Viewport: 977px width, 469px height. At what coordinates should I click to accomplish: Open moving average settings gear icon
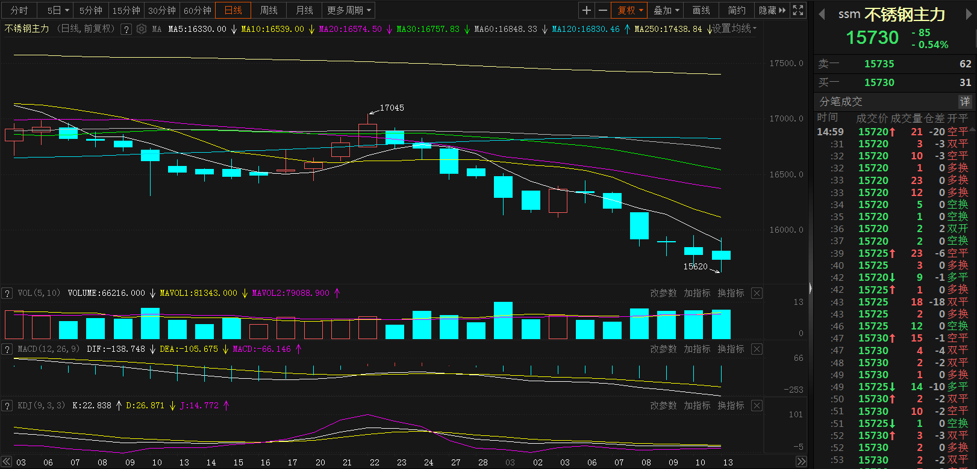[142, 29]
